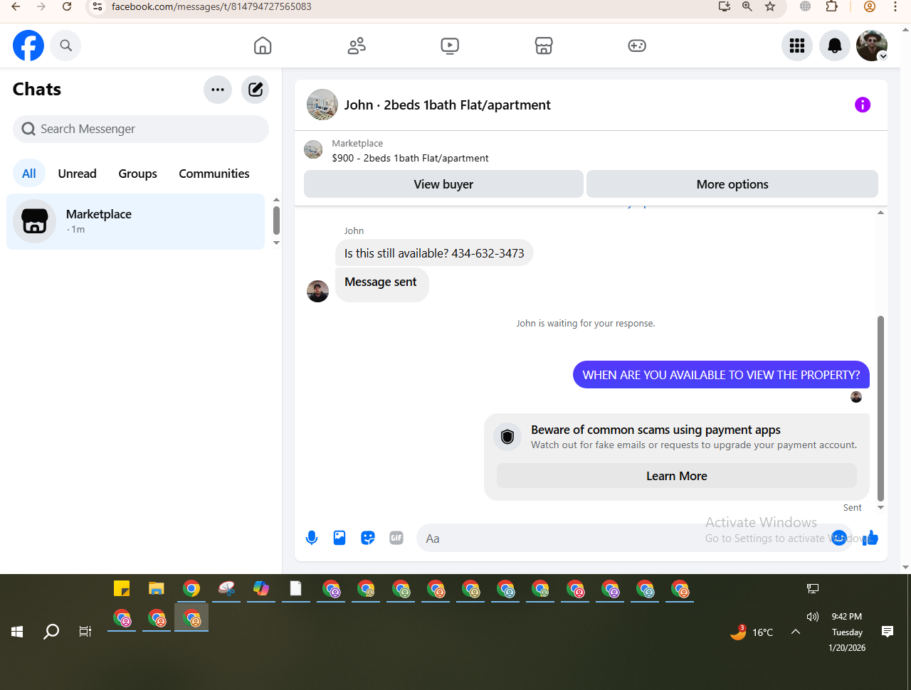
Task: Click the Learn More scam warning button
Action: (677, 476)
